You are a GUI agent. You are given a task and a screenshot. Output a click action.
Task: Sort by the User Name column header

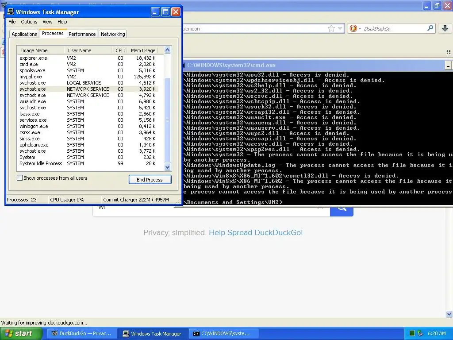[x=88, y=50]
